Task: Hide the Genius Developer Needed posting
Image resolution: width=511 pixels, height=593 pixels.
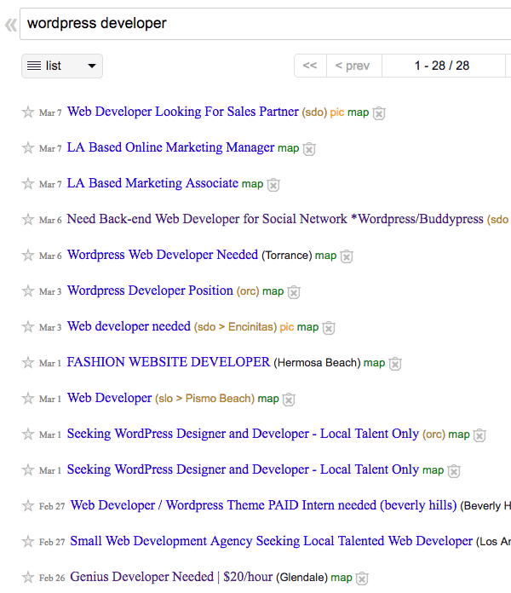Action: click(362, 579)
